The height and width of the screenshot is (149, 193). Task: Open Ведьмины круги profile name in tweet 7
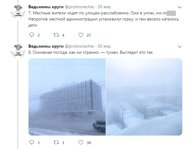46,7
